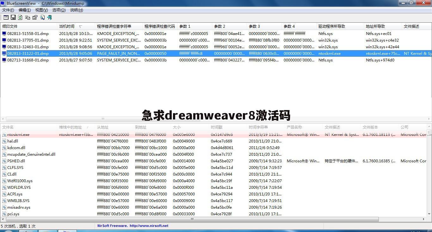
Task: Select the icon of dump 082813-31122-01.dmp
Action: click(4, 53)
